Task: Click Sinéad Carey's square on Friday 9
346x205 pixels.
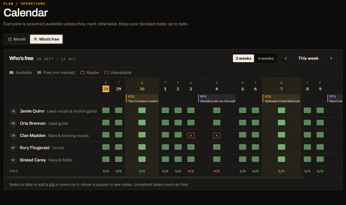Action: (320, 159)
